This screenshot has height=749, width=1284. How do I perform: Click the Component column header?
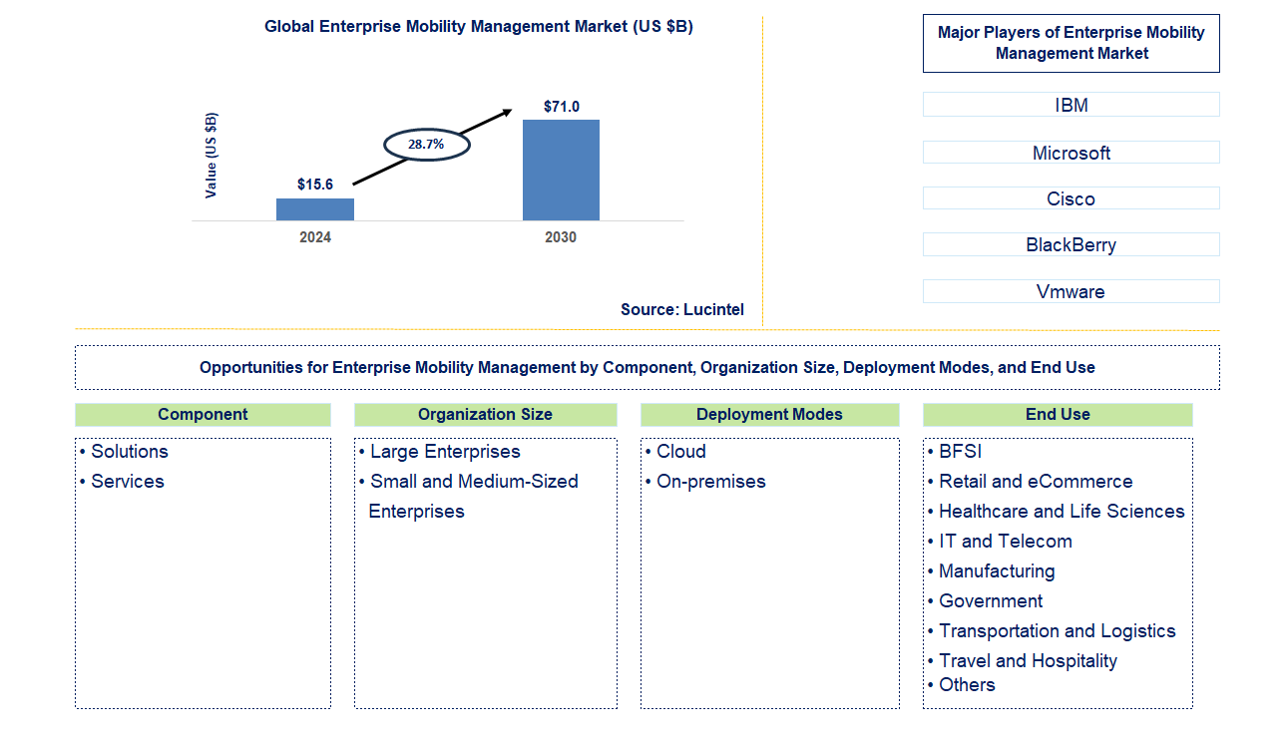203,414
